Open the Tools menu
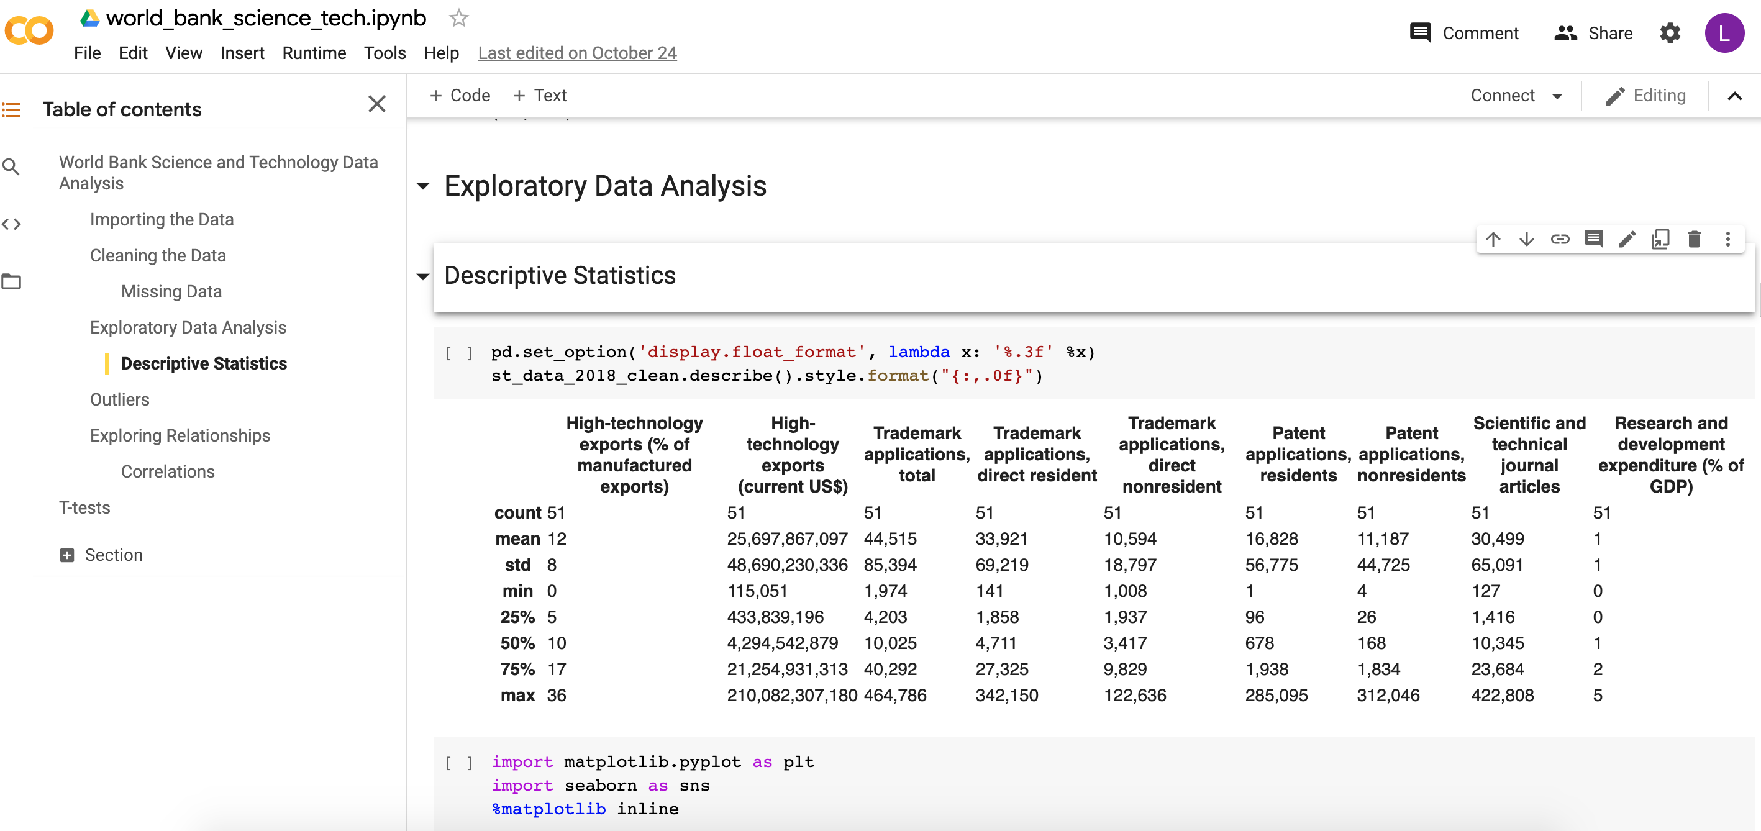Image resolution: width=1761 pixels, height=831 pixels. click(385, 53)
